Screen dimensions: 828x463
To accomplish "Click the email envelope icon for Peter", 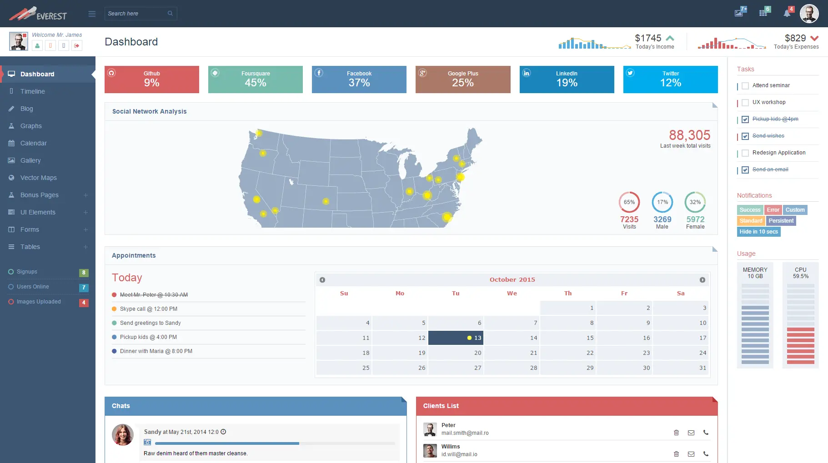I will (691, 433).
